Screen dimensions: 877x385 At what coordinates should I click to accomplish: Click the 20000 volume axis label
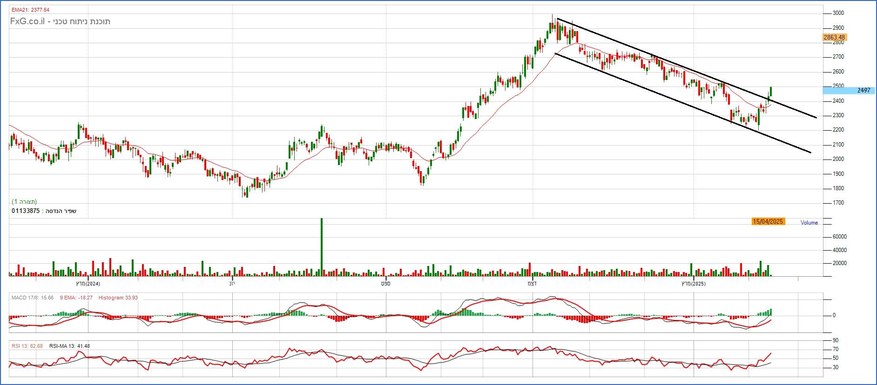click(839, 263)
